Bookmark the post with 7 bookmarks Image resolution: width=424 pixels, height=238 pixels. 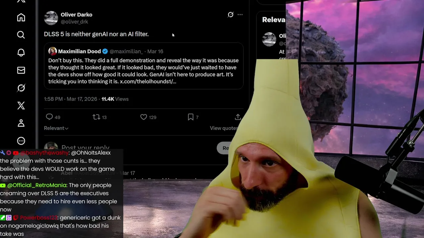[x=190, y=117]
